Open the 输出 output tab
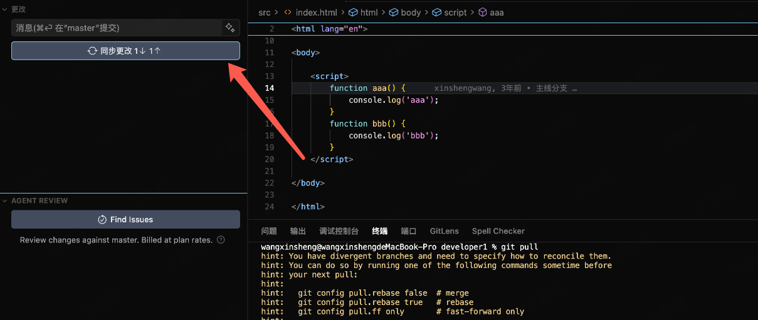The width and height of the screenshot is (758, 320). point(298,231)
